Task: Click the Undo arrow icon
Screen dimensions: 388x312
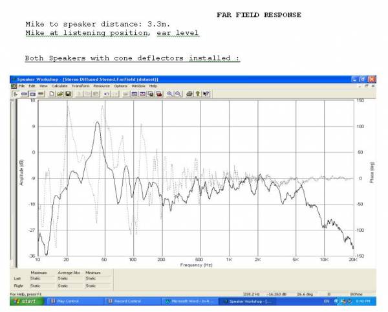Action: coord(107,94)
